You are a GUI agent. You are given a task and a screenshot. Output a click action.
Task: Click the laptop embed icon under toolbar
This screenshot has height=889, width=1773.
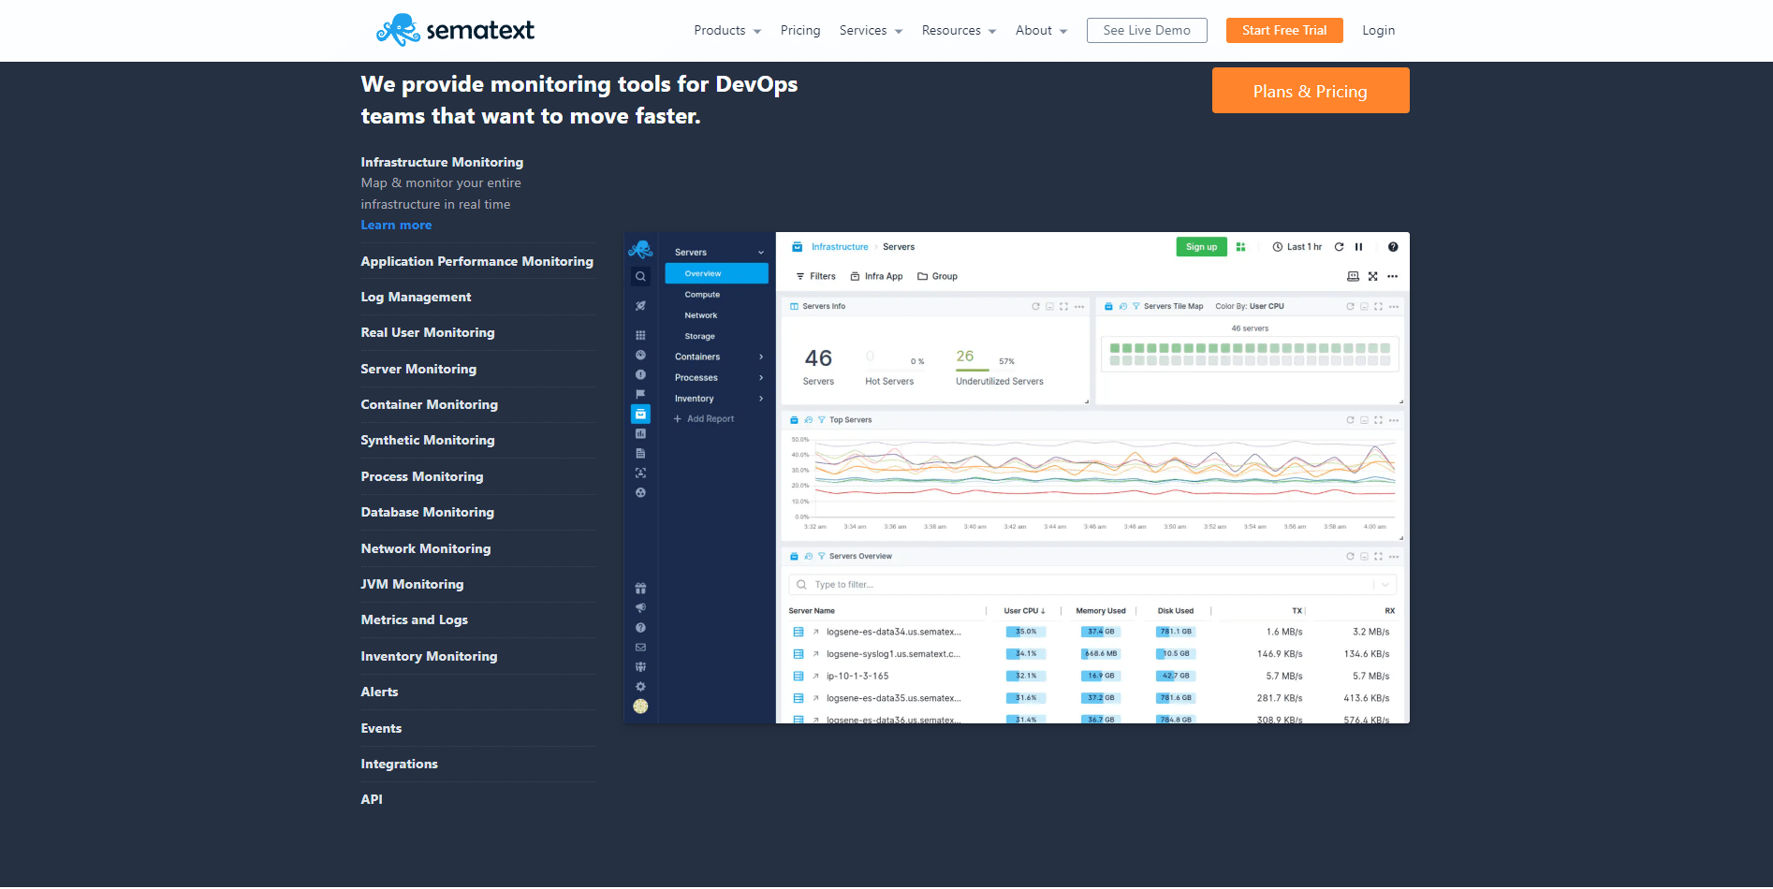tap(1353, 276)
